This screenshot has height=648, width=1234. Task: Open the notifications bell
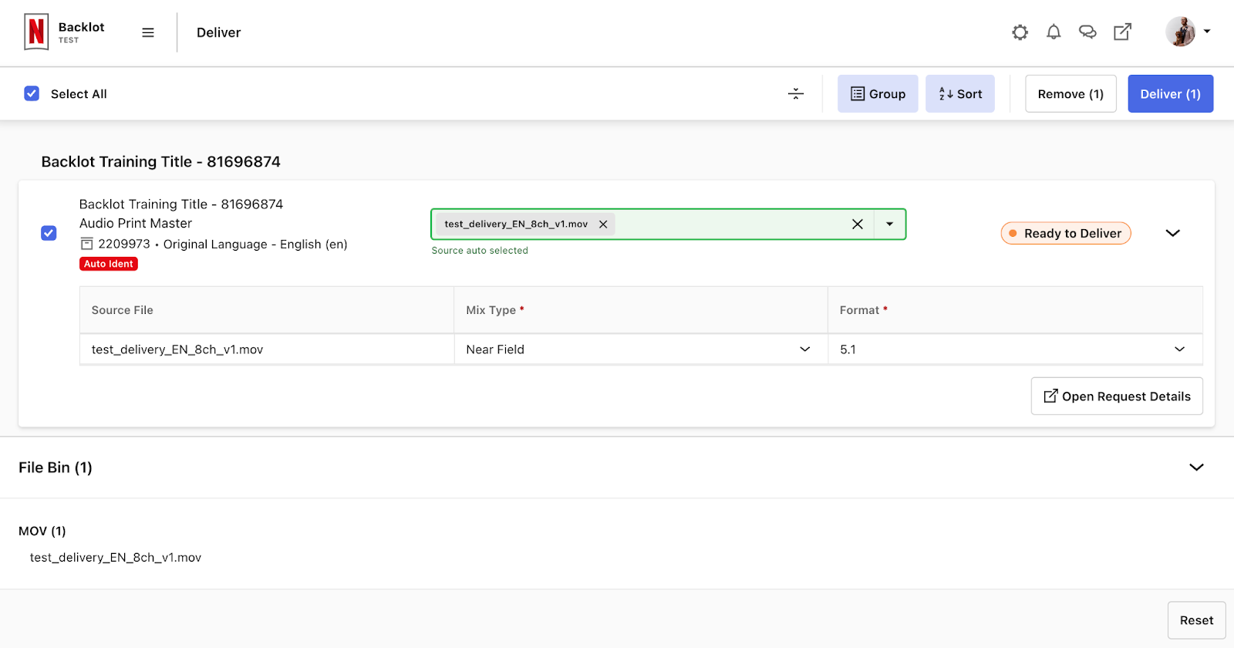(1054, 32)
